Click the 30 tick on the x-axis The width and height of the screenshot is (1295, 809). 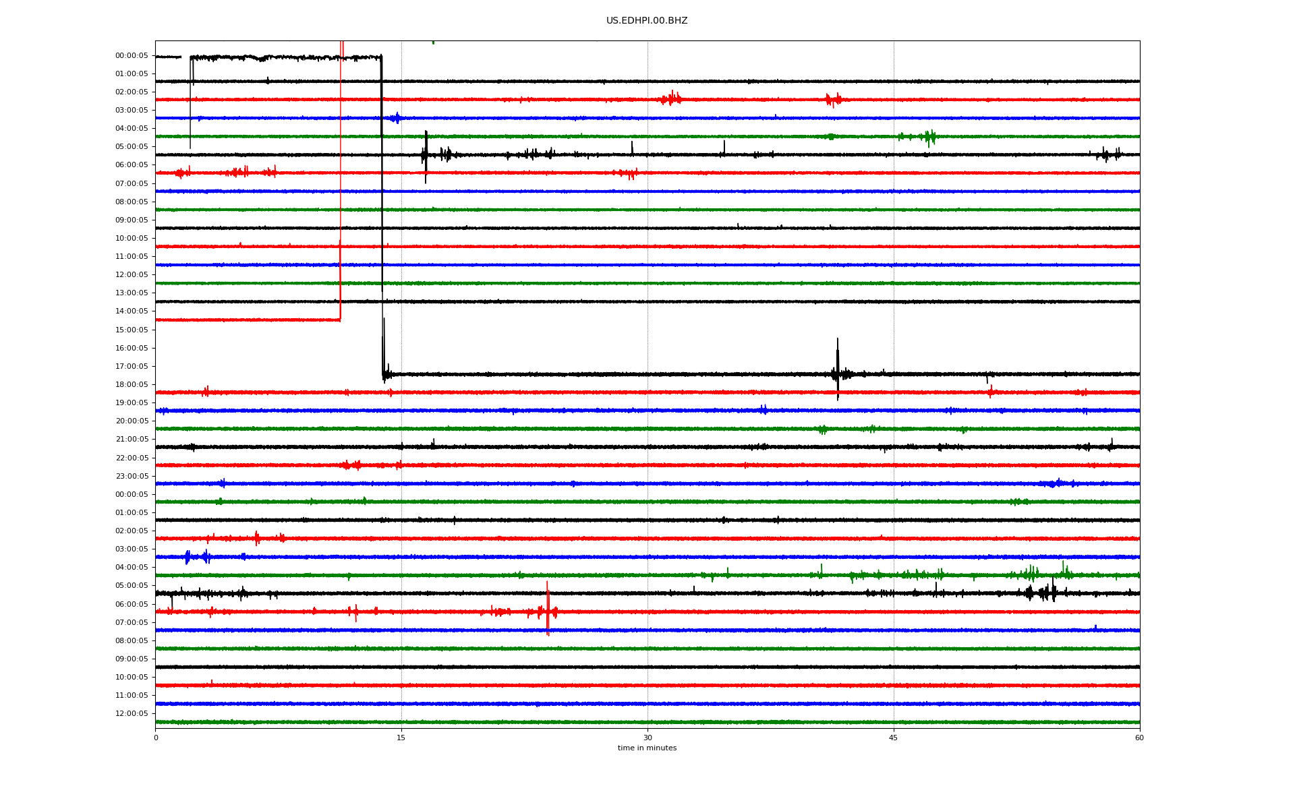pos(647,738)
